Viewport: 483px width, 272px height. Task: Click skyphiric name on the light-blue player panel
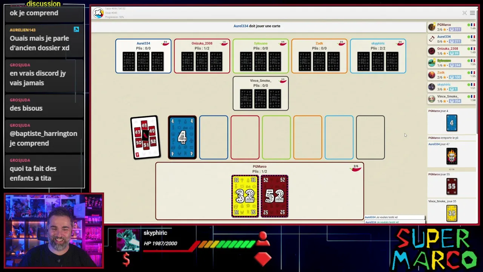[x=378, y=43]
